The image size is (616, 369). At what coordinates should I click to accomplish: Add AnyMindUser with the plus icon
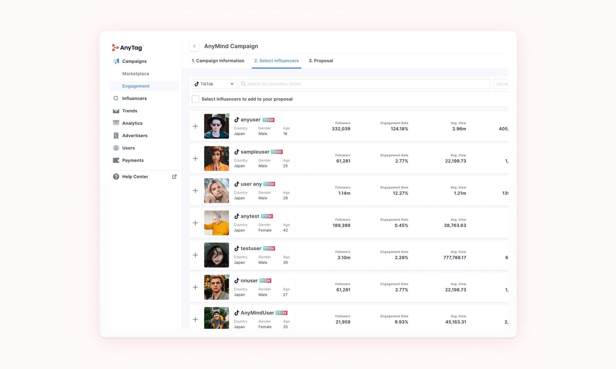pyautogui.click(x=195, y=319)
